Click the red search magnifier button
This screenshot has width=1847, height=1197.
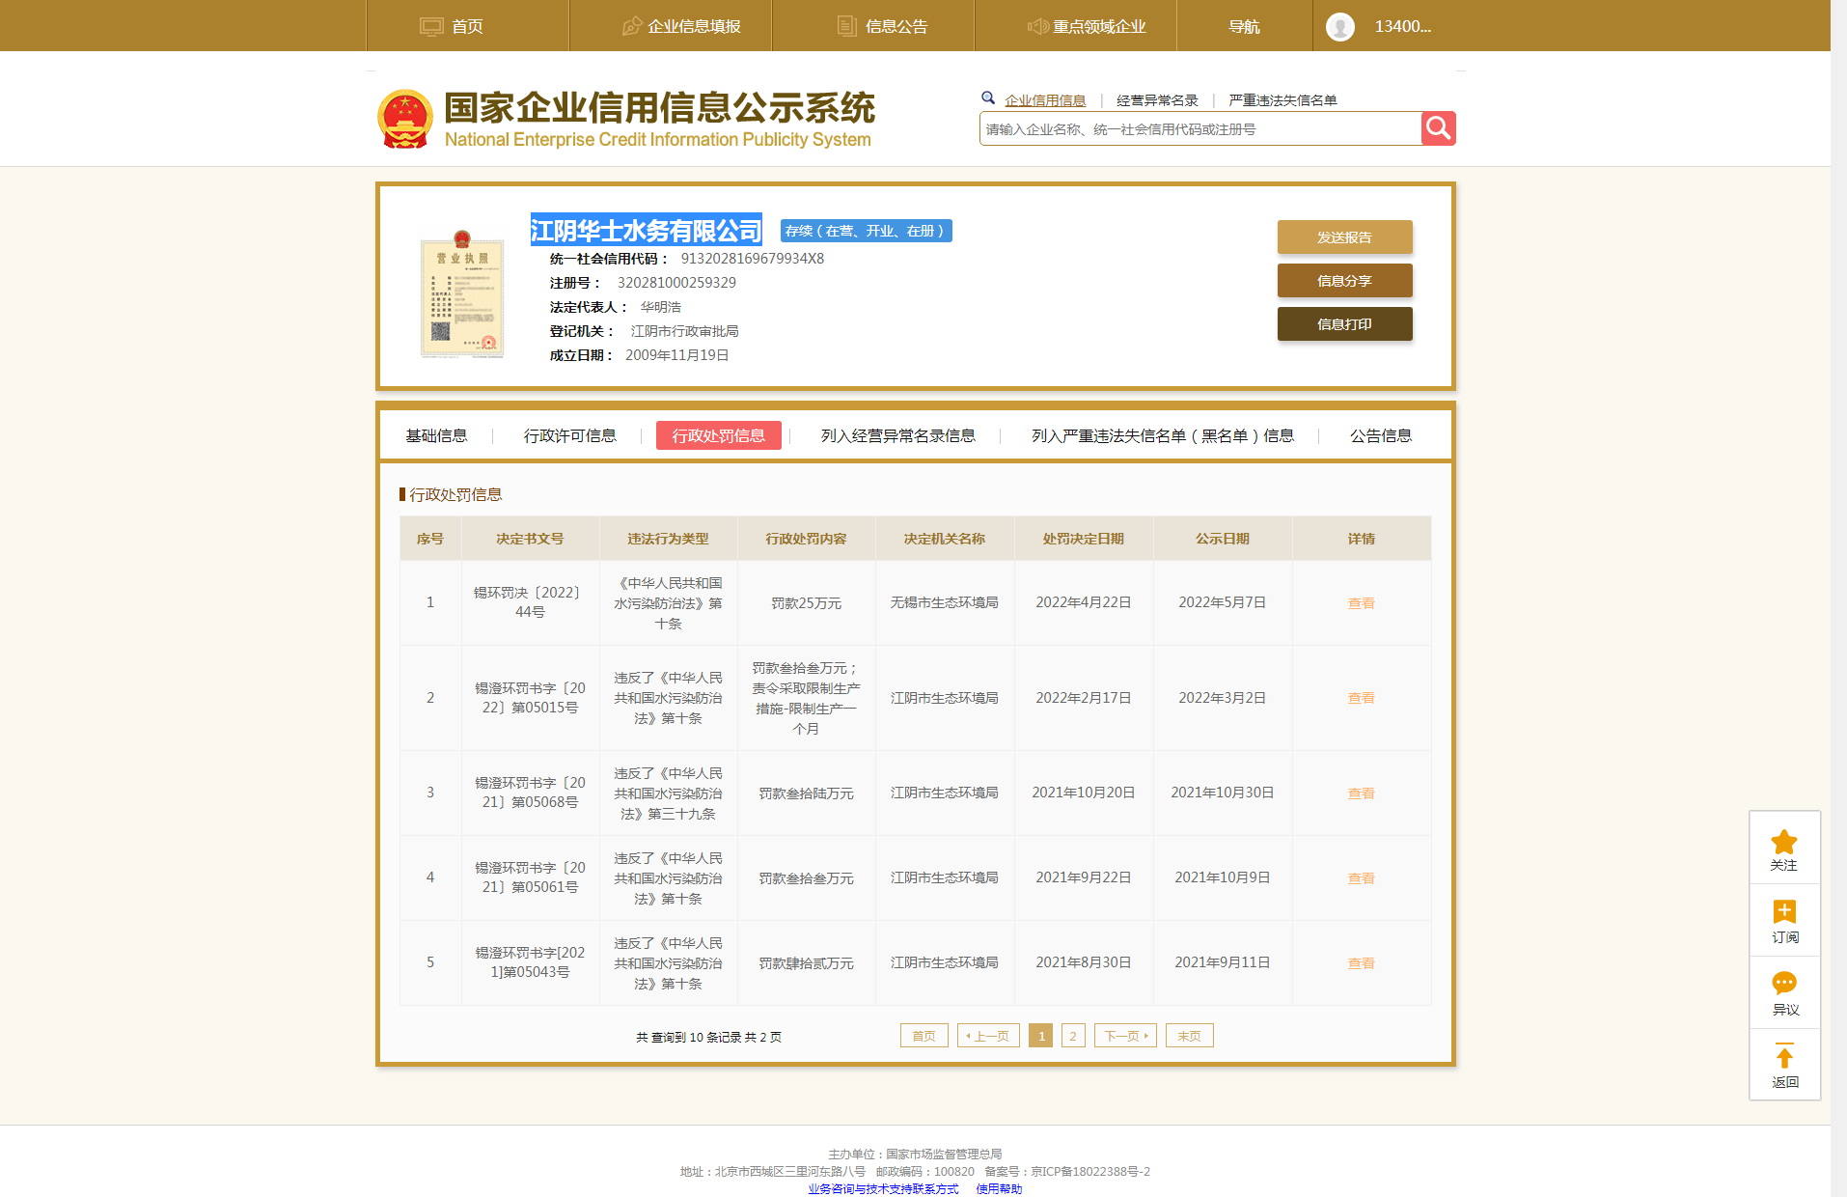[x=1438, y=128]
